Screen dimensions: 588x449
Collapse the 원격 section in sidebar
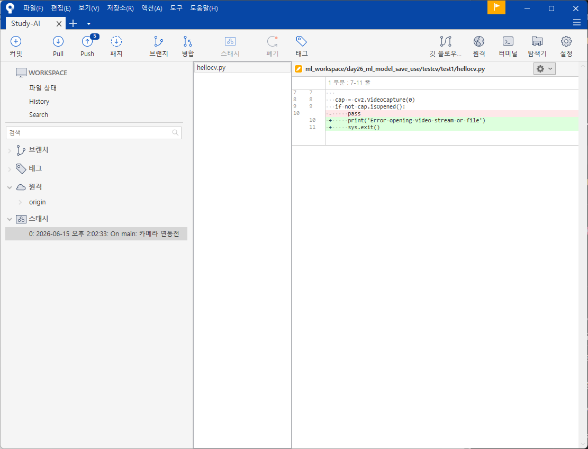point(10,187)
